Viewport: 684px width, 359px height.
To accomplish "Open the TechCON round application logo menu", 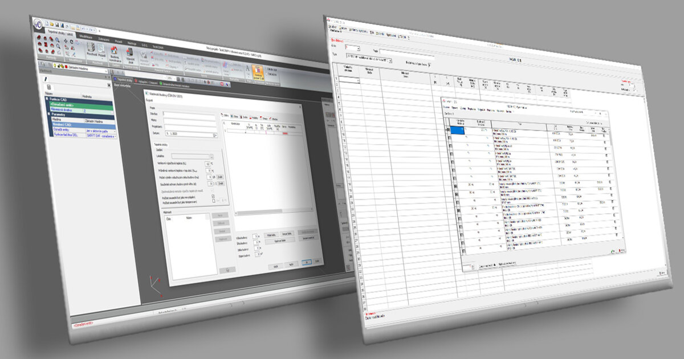I will 39,25.
